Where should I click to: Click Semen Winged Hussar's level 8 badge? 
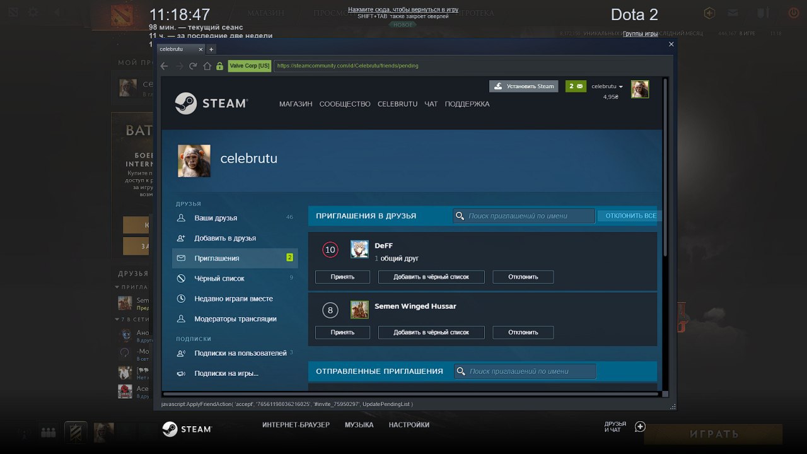330,310
